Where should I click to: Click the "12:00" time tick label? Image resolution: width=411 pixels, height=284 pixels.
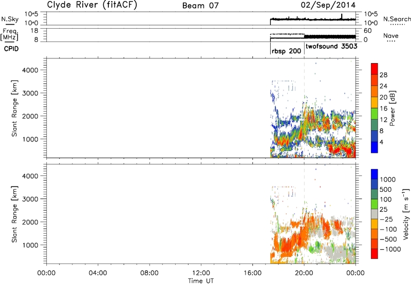click(201, 273)
